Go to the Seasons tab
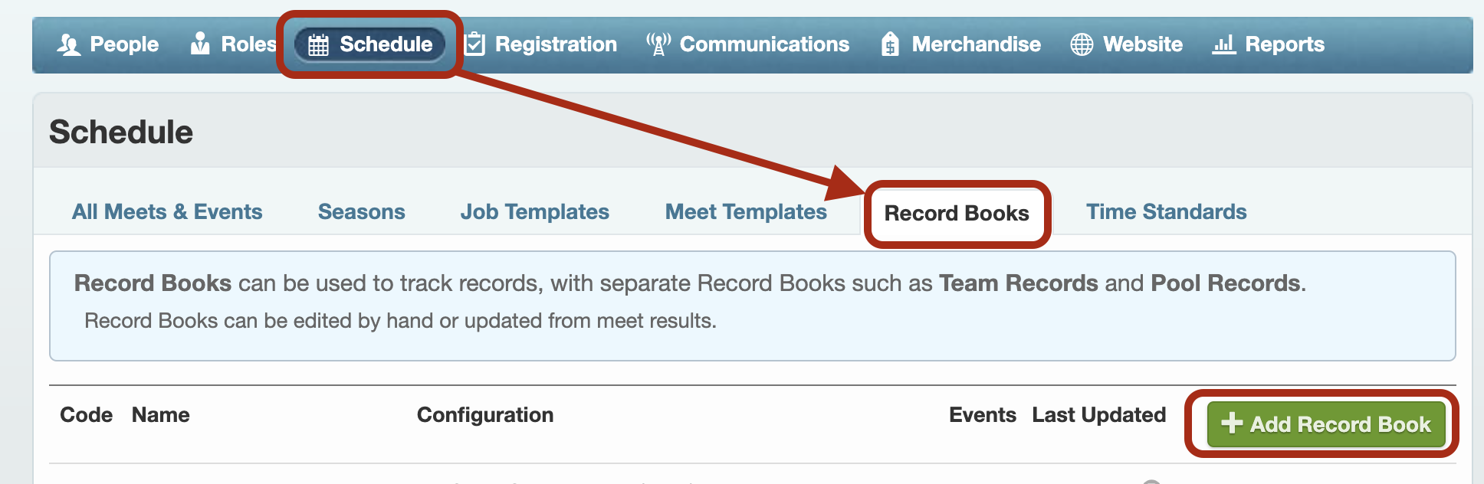This screenshot has width=1484, height=484. pyautogui.click(x=361, y=212)
